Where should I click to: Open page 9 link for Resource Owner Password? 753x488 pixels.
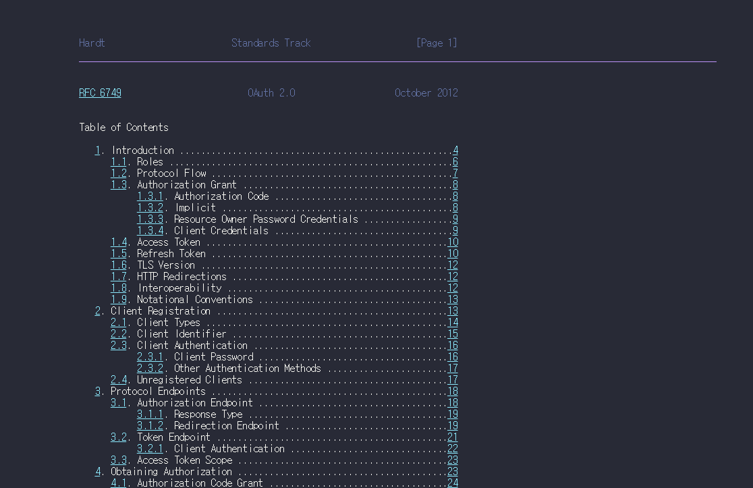point(455,219)
